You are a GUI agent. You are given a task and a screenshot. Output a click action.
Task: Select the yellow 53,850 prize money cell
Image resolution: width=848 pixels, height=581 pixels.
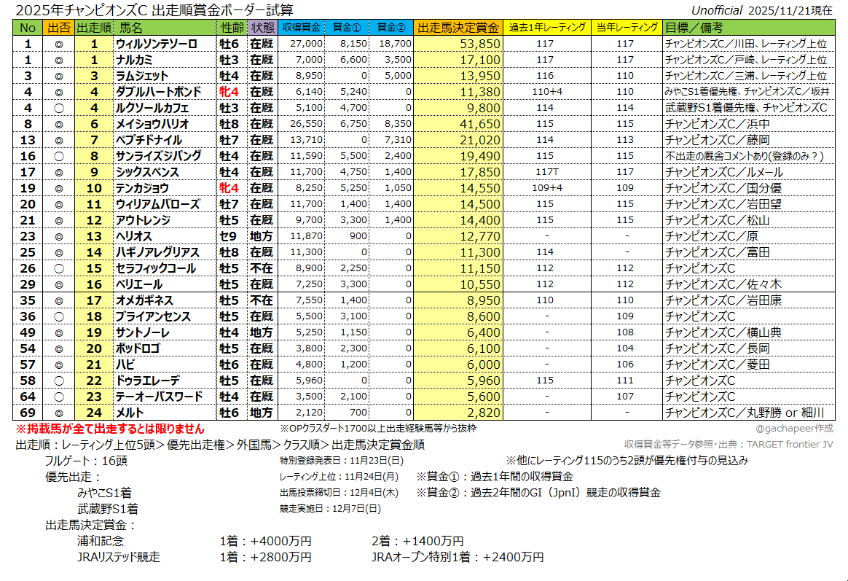click(458, 44)
